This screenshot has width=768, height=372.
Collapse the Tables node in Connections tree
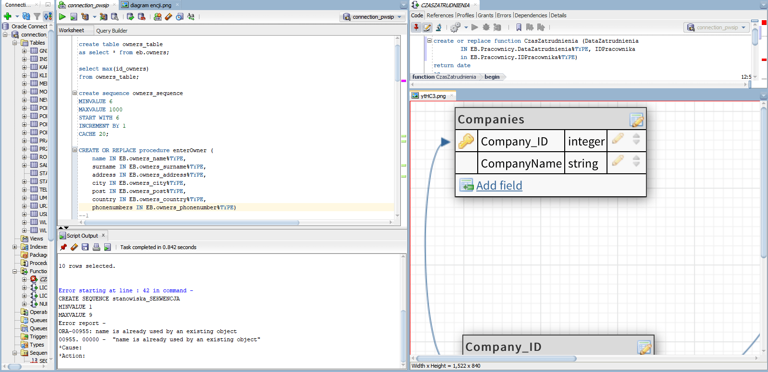tap(14, 43)
